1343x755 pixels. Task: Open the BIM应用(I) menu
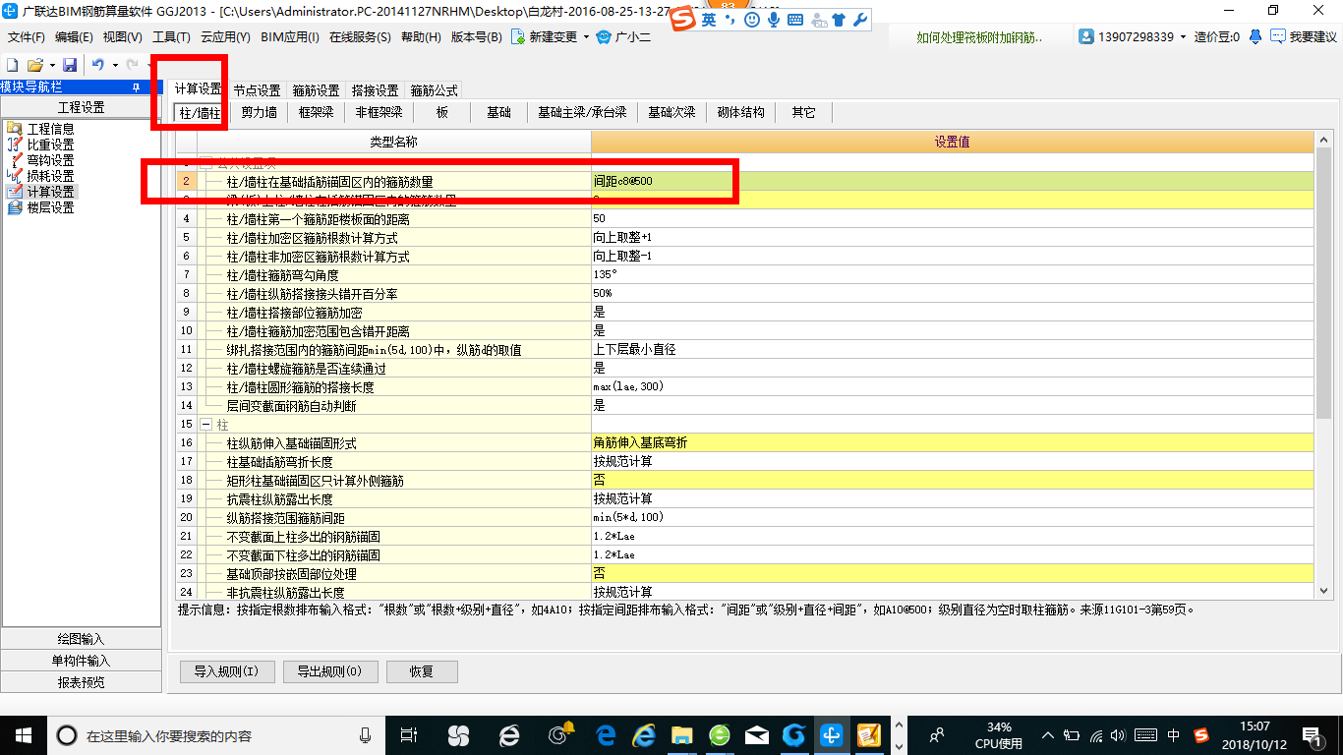[x=289, y=37]
